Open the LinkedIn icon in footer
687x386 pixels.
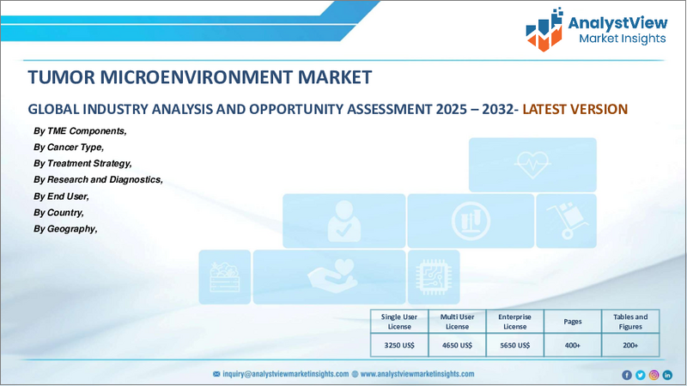tap(667, 375)
